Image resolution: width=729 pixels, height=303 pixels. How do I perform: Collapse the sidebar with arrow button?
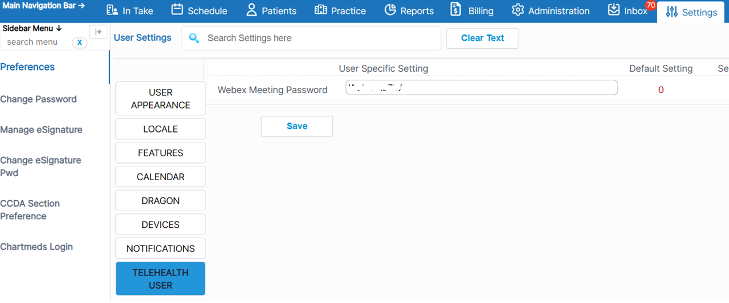[98, 32]
